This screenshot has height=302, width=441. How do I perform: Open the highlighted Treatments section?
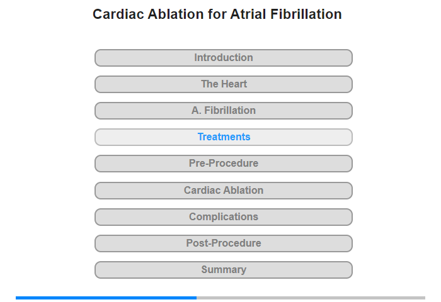(223, 137)
